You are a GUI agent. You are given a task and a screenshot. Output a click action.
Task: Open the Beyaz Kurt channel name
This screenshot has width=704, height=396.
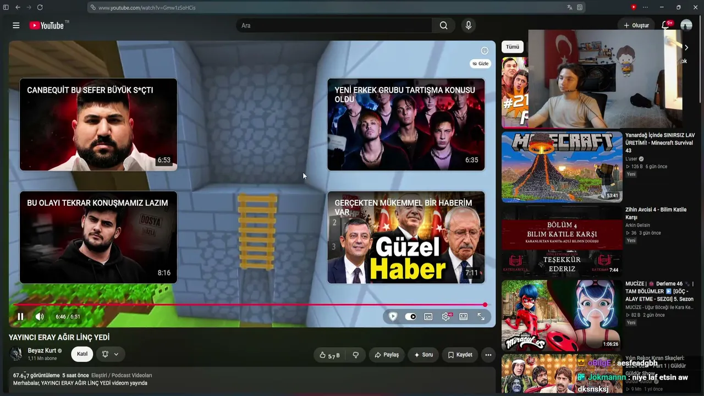[42, 351]
